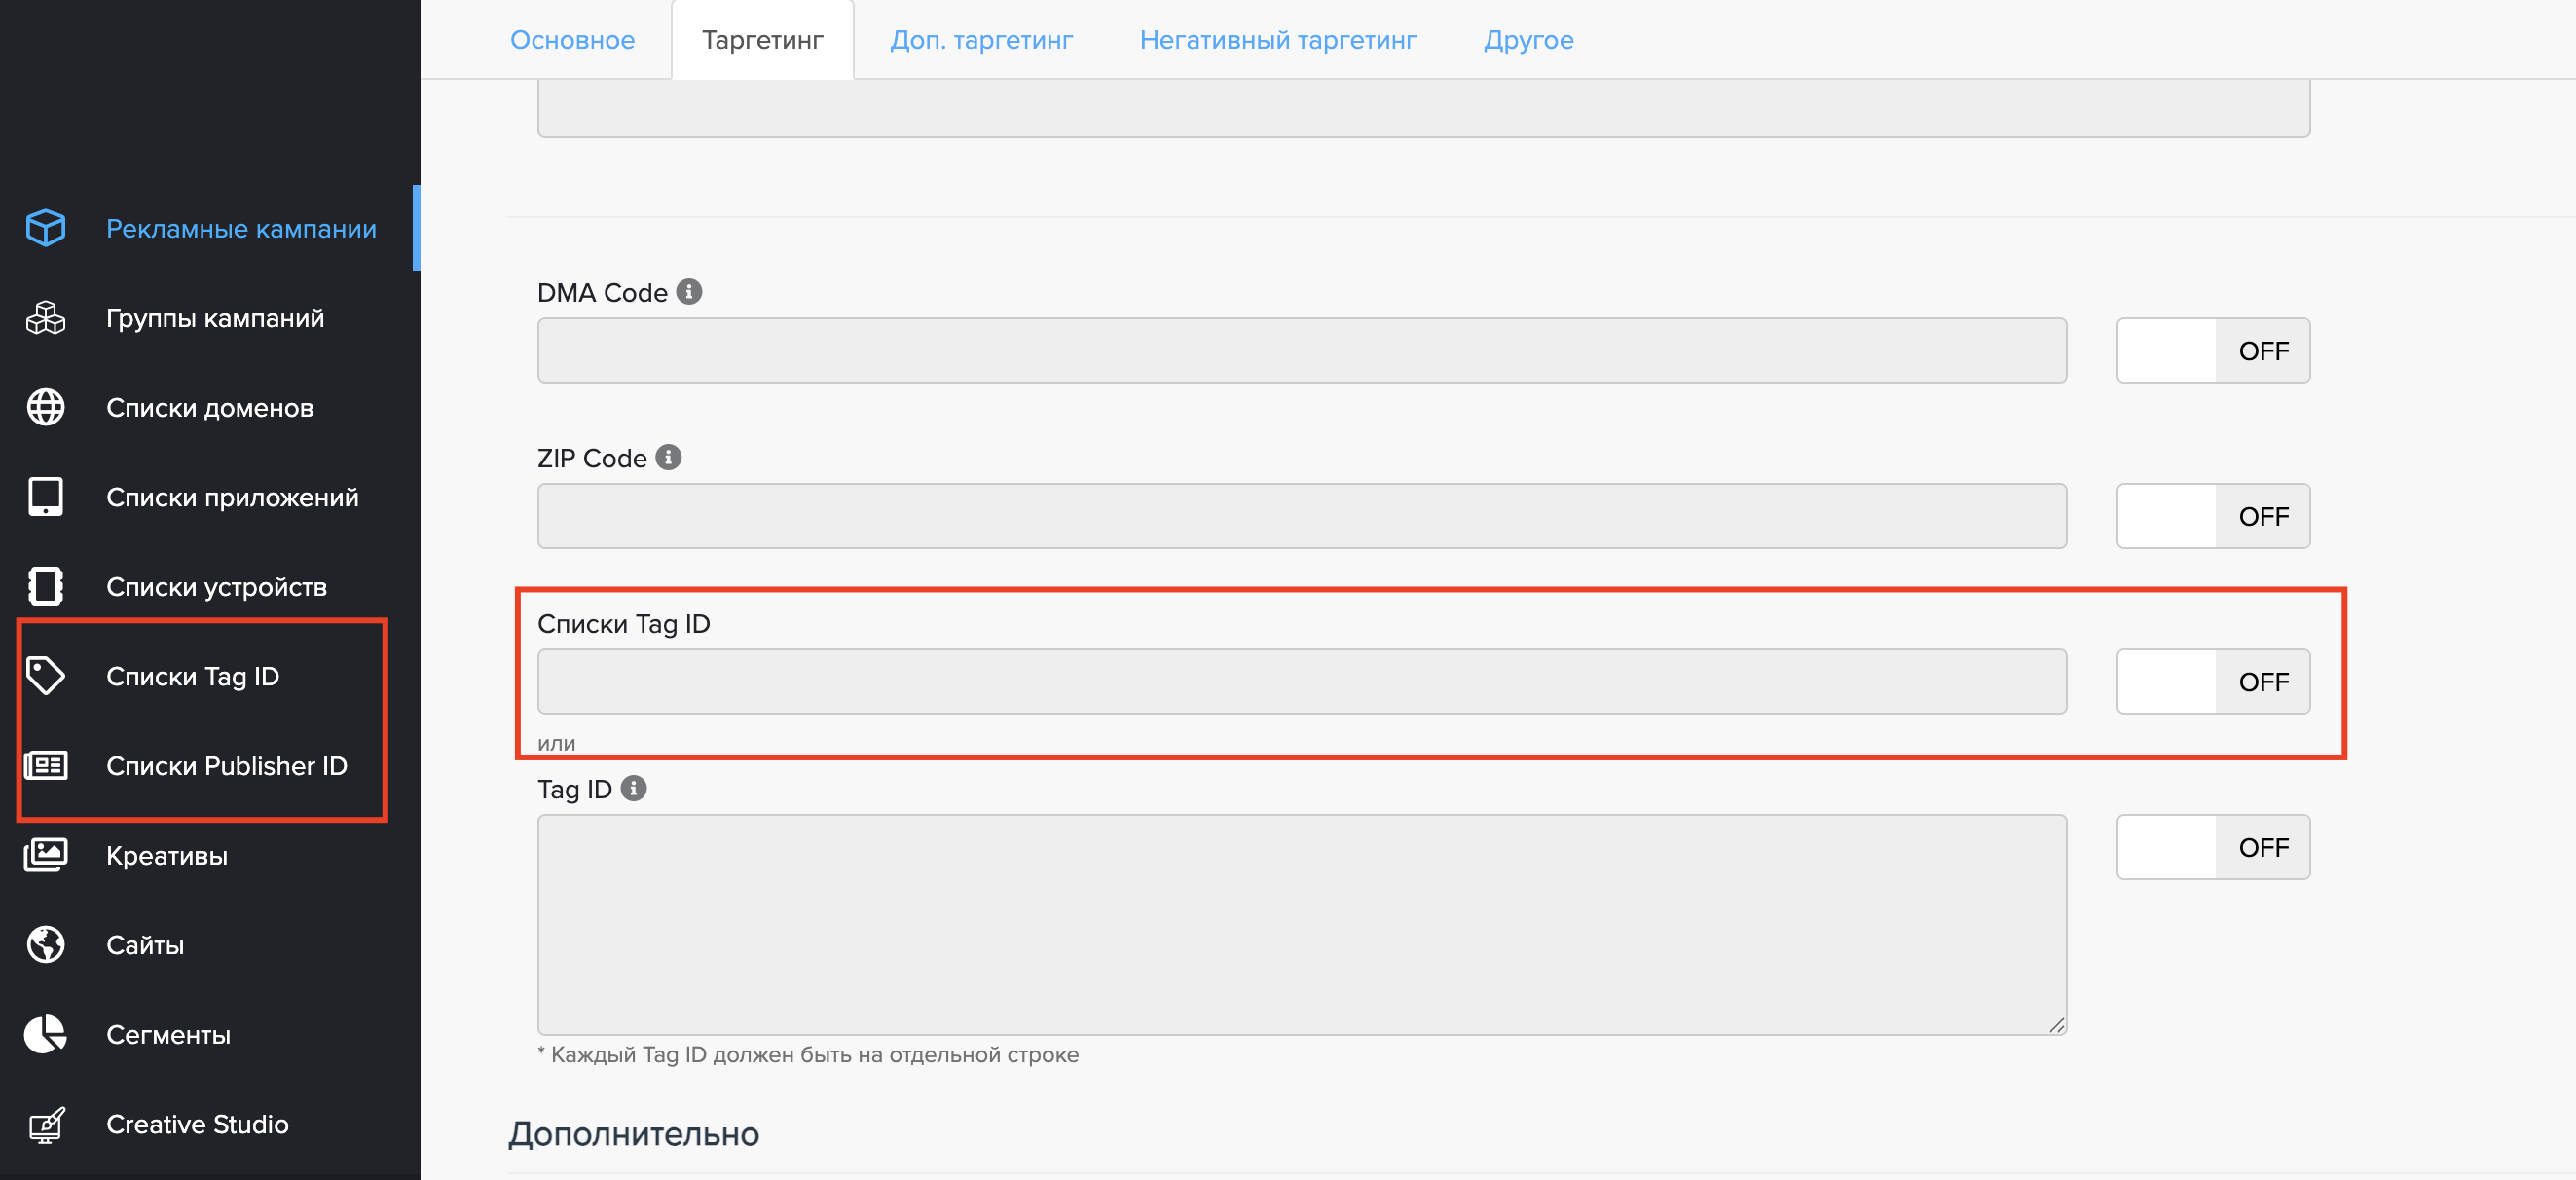
Task: Click the Списки доменов globe icon
Action: pos(46,407)
